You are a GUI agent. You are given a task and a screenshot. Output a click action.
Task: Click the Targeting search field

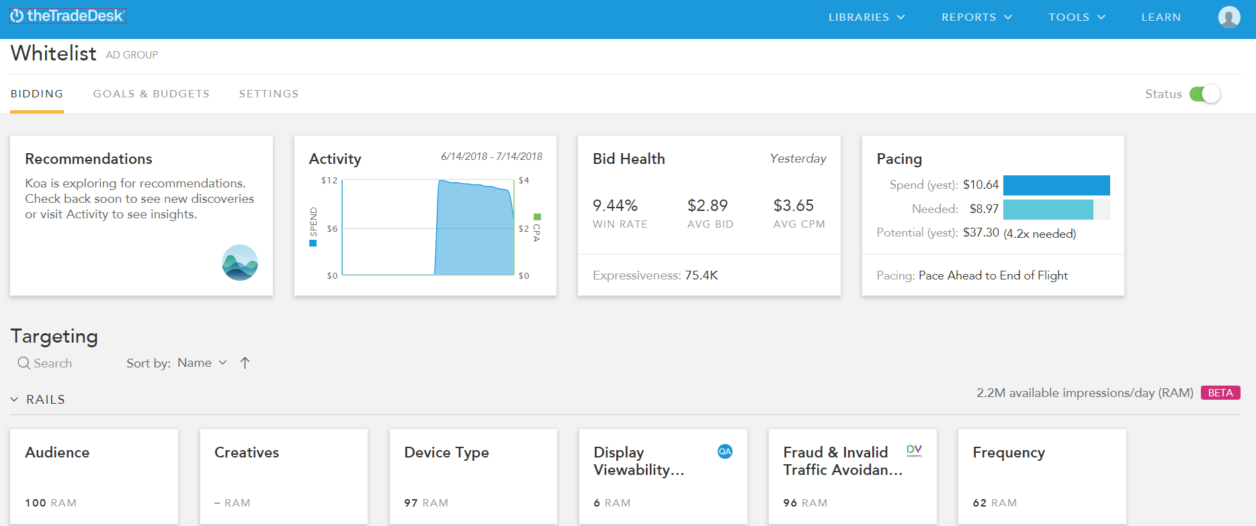(53, 363)
